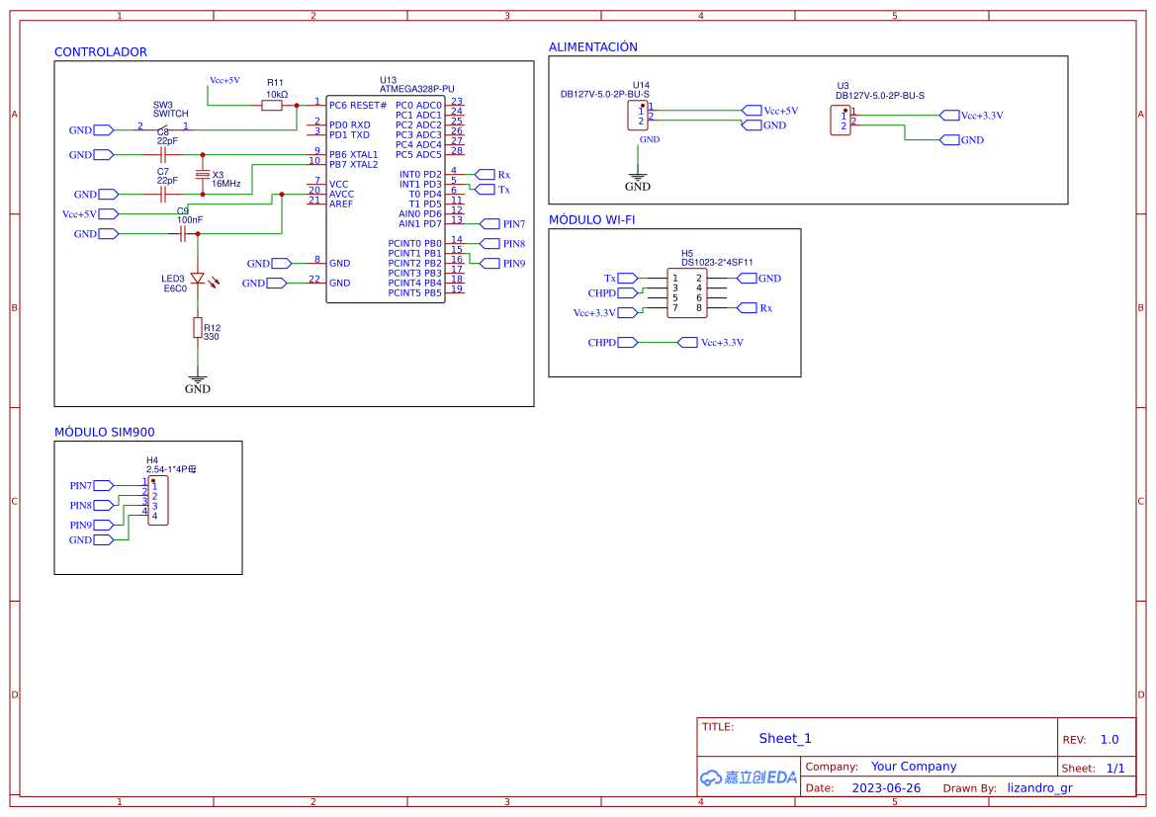Select the Rx net label near INT0 PD2
Viewport: 1156px width, 817px height.
pyautogui.click(x=487, y=174)
